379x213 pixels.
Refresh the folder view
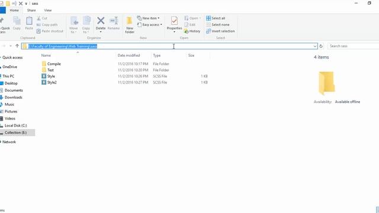[x=321, y=46]
